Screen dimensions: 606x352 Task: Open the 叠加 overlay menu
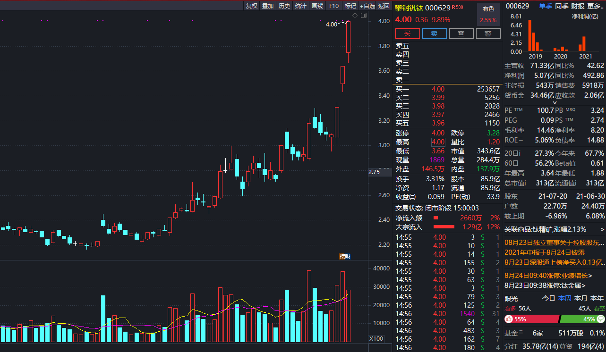tap(268, 6)
